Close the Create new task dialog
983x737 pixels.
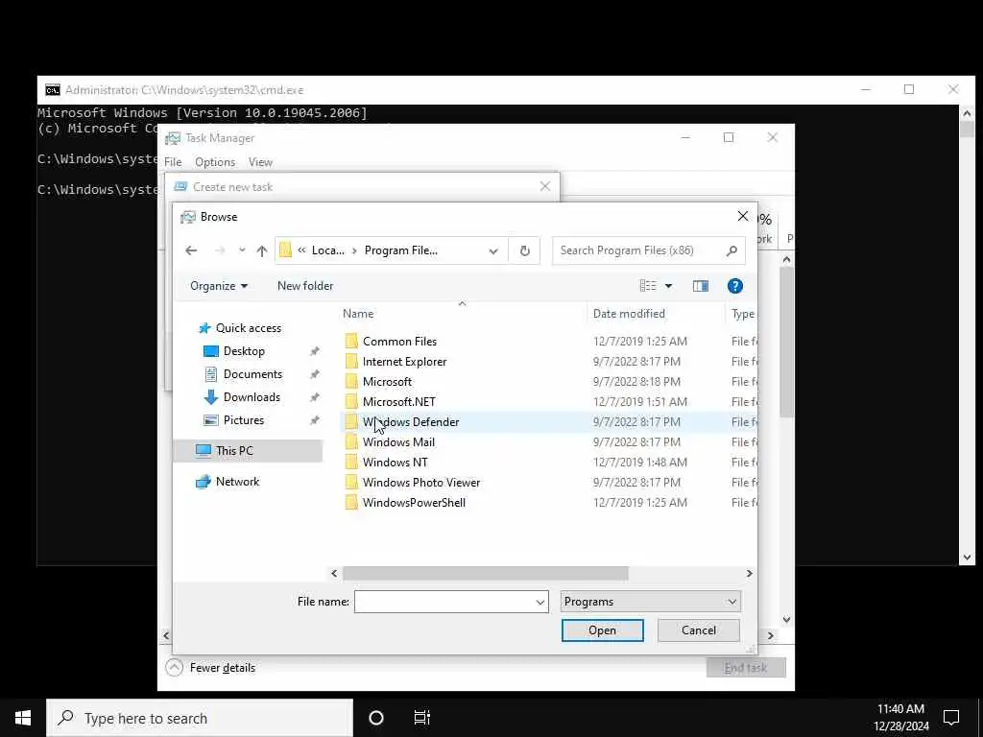click(x=545, y=187)
